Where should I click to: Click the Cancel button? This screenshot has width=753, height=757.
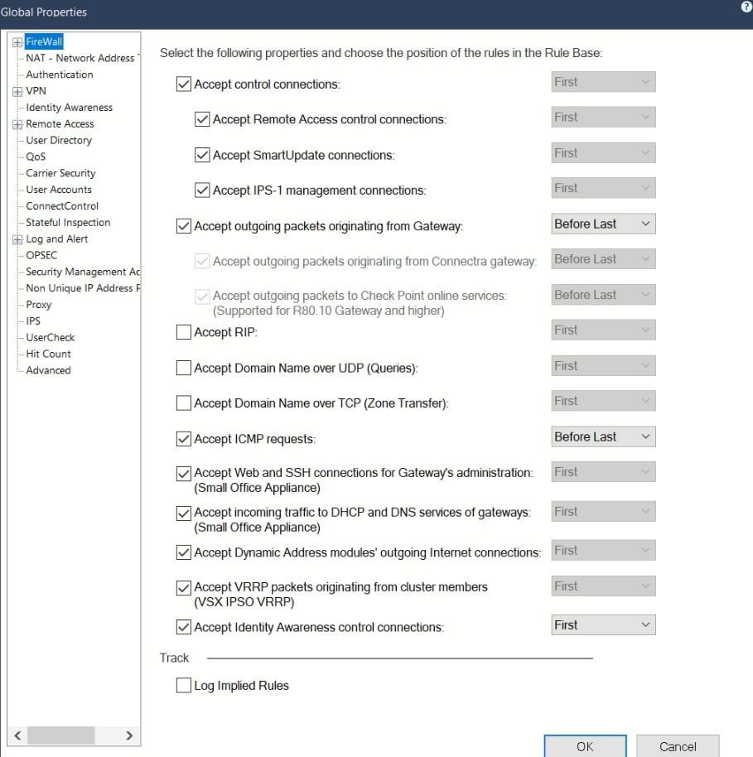(678, 746)
